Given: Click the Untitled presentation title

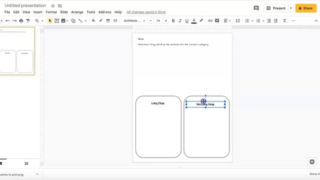Looking at the screenshot, I should 25,5.
